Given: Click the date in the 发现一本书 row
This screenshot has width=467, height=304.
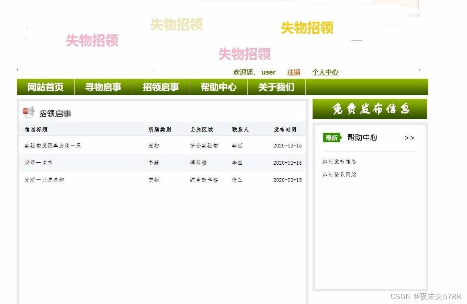Looking at the screenshot, I should [288, 163].
